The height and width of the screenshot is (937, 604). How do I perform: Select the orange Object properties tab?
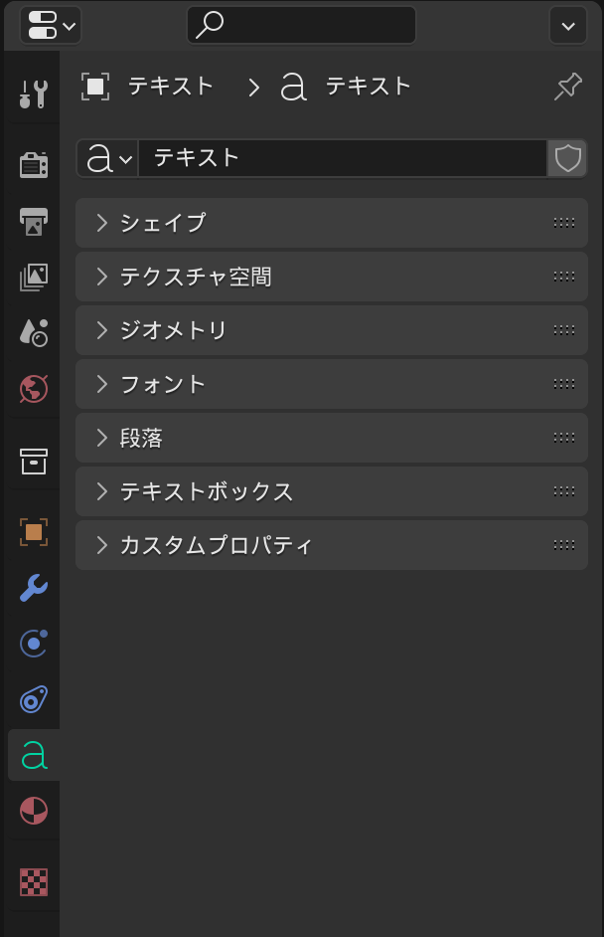(x=33, y=532)
